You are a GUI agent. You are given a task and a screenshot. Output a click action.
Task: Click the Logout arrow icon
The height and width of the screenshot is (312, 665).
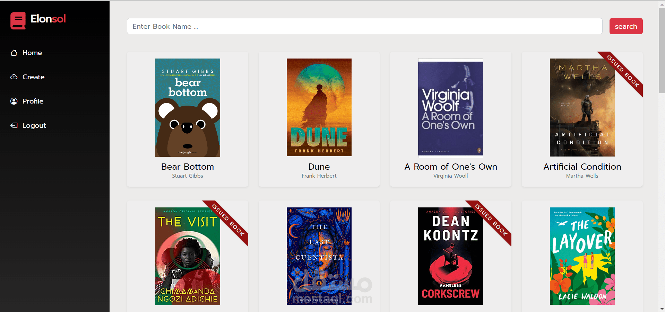coord(14,125)
